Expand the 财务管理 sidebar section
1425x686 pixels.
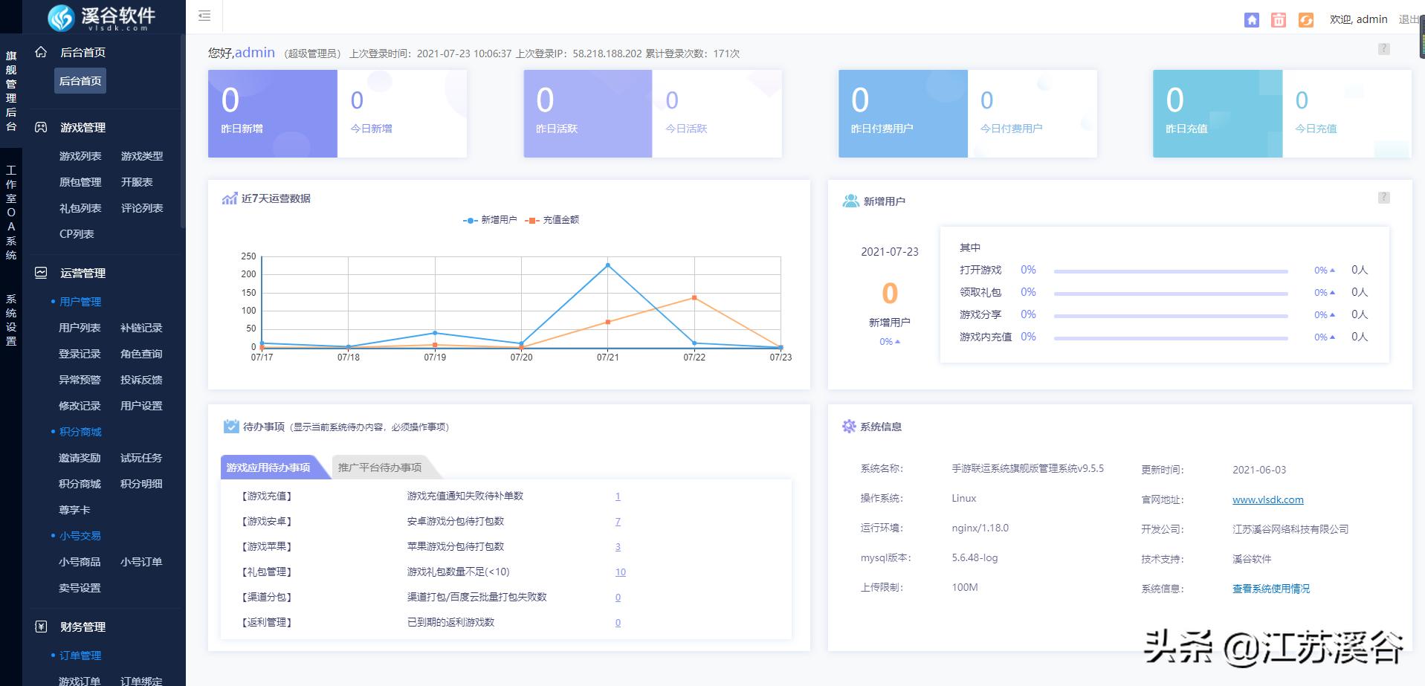(82, 626)
